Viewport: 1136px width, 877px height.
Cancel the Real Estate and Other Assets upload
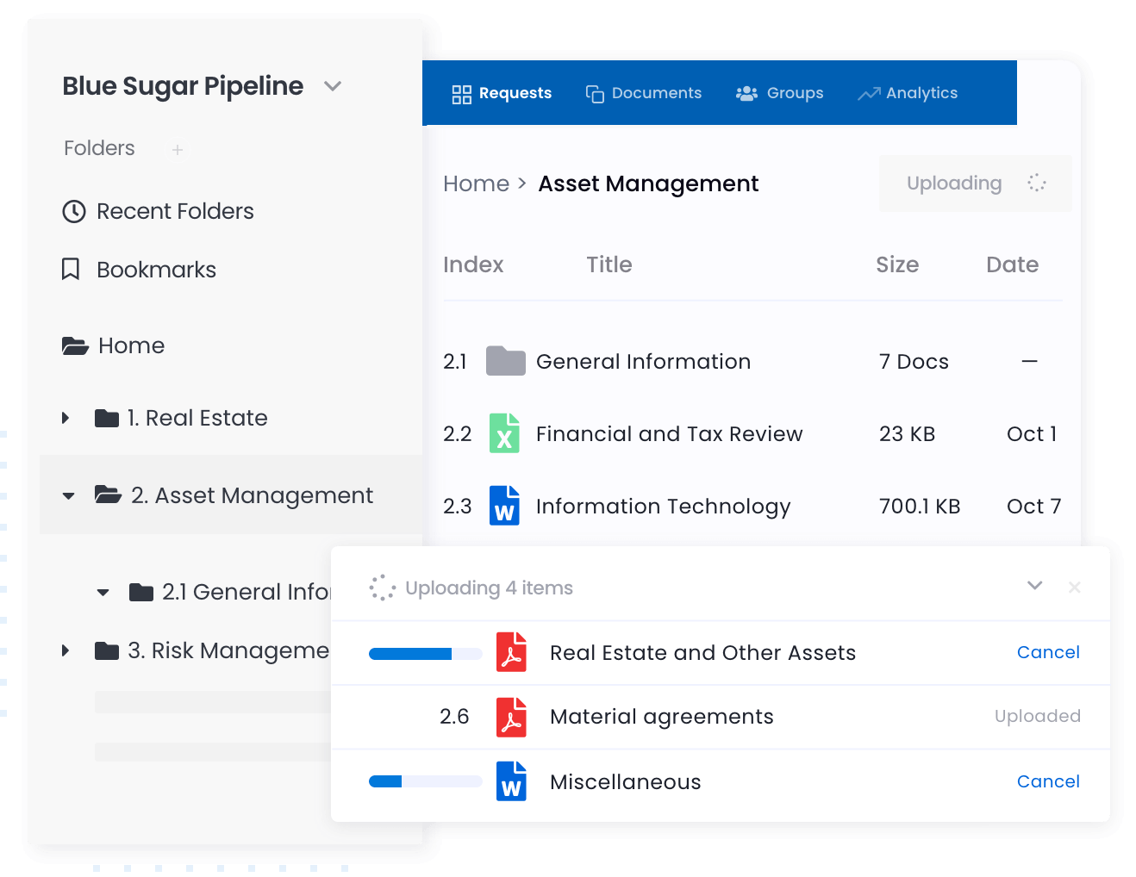(1048, 652)
